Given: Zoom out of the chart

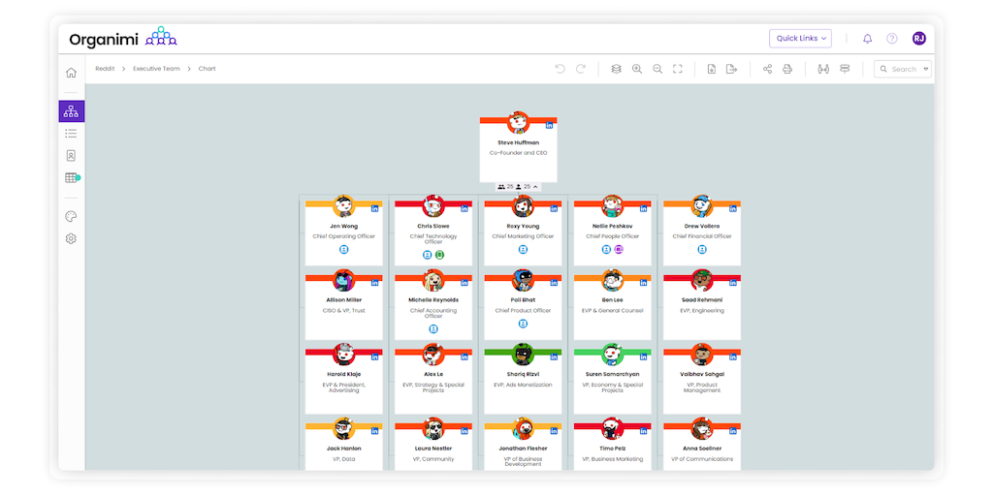Looking at the screenshot, I should pos(657,69).
